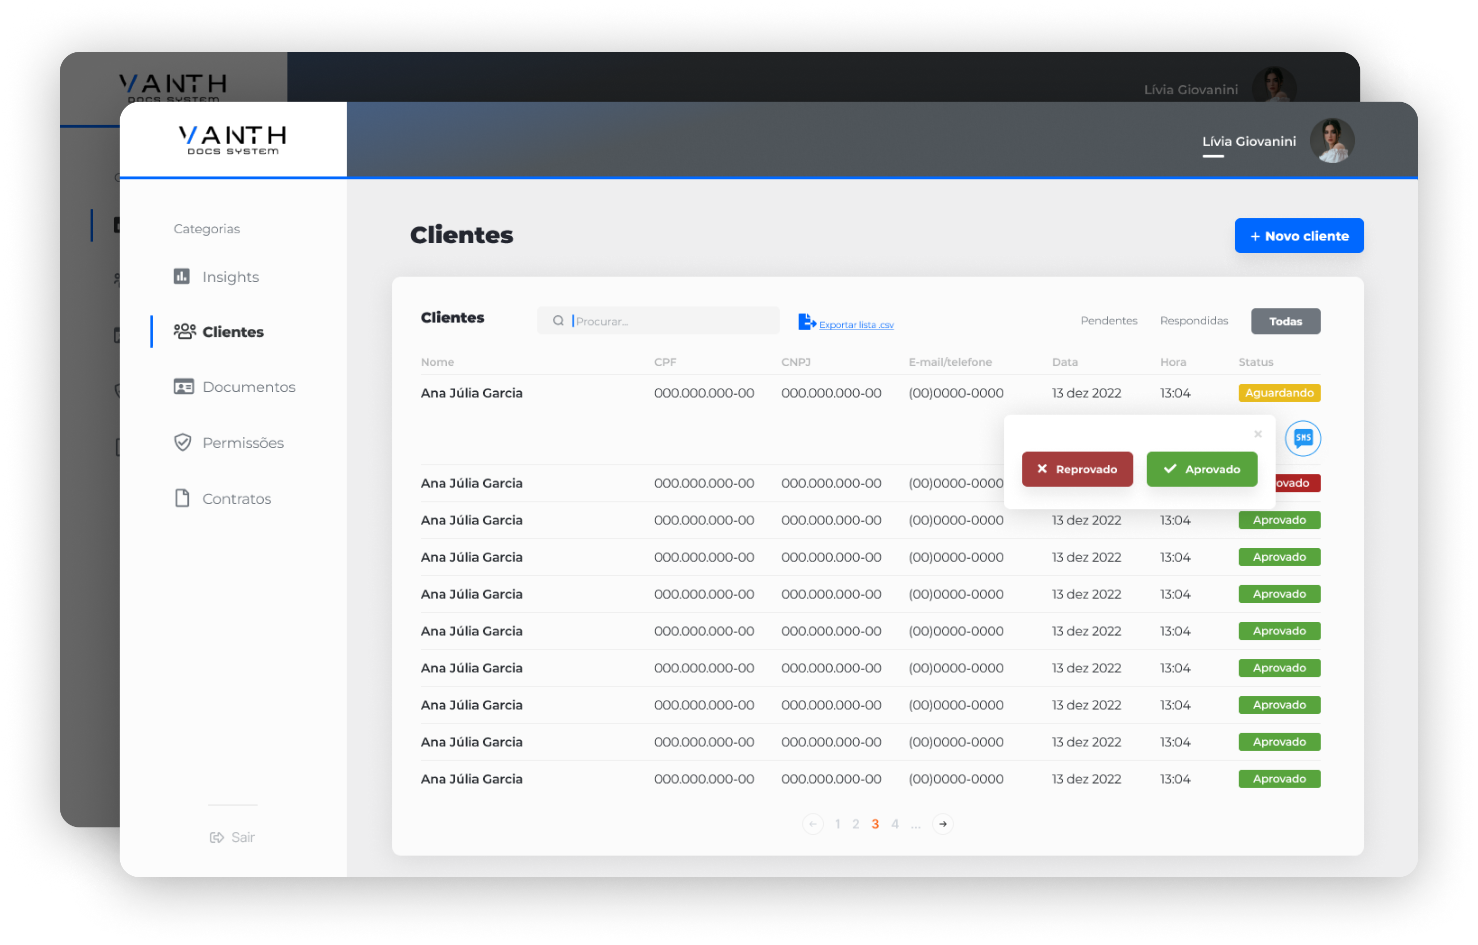Click the Contratos file icon

tap(183, 498)
